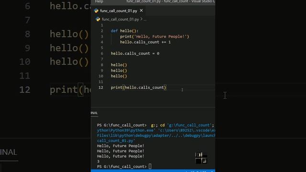The width and height of the screenshot is (306, 172).
Task: Click the Python icon in the breadcrumb bar
Action: click(98, 19)
